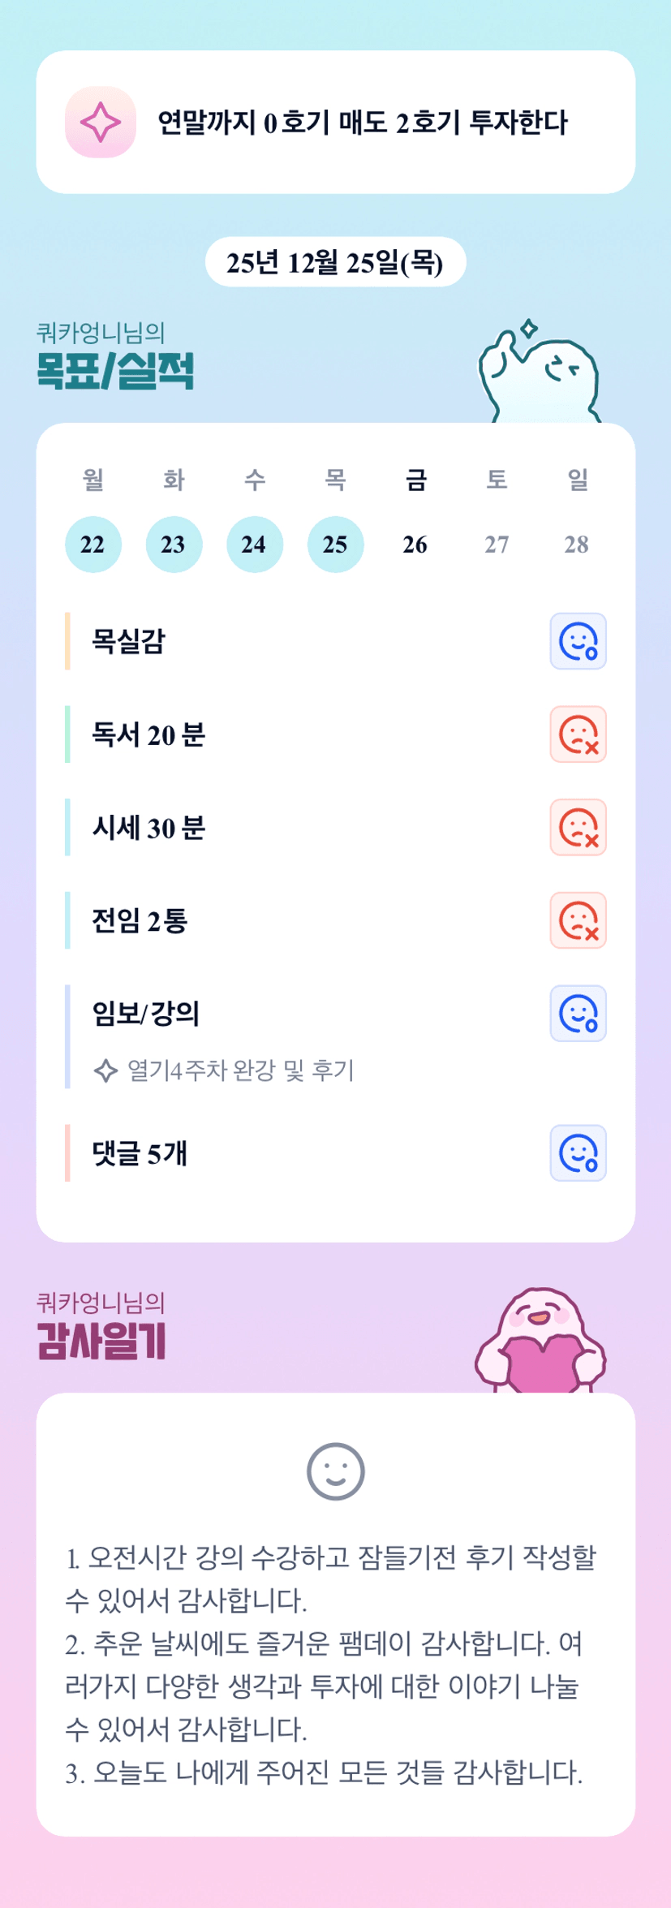Screen dimensions: 671x1908
Task: Toggle the 독서 20분 sad-face status
Action: tap(578, 734)
